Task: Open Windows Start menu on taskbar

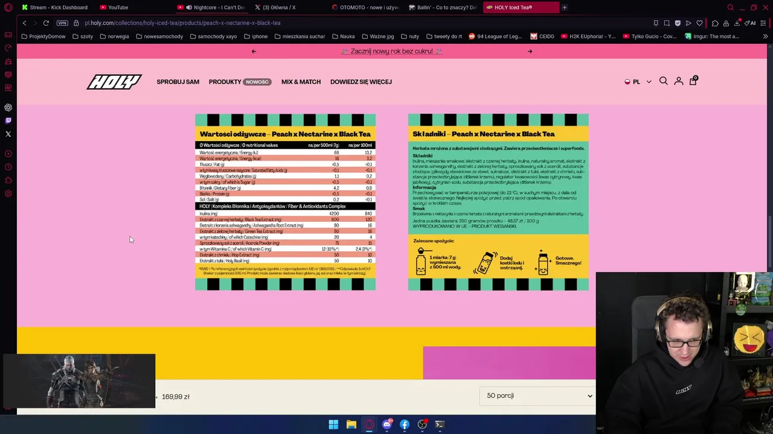Action: (333, 424)
